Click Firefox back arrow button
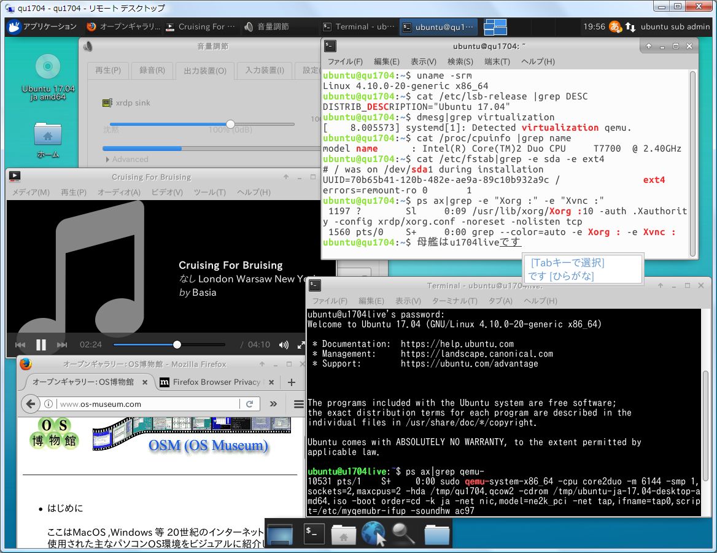Viewport: 717px width, 553px height. pyautogui.click(x=31, y=404)
